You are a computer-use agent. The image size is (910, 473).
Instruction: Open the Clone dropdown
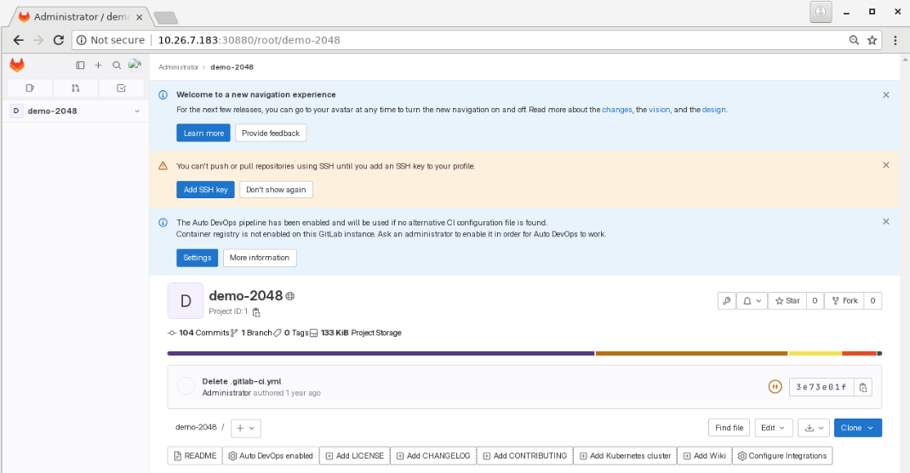coord(858,428)
